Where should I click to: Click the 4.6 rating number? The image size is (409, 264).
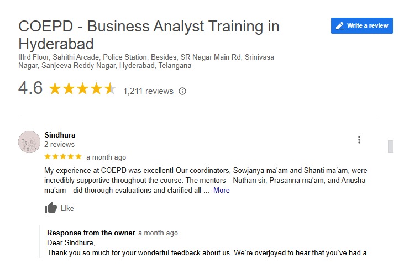tap(30, 88)
